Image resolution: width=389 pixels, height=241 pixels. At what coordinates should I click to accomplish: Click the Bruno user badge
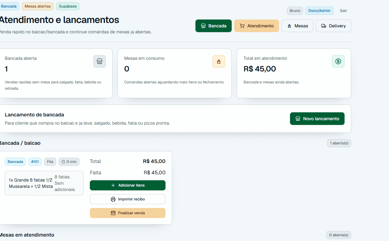point(295,11)
